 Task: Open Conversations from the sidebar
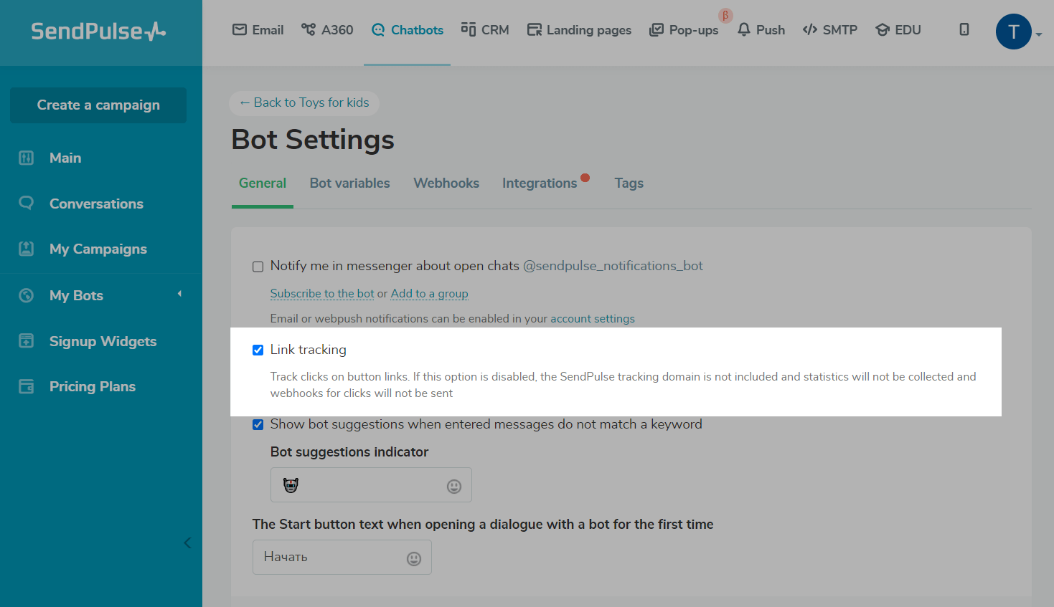tap(96, 204)
